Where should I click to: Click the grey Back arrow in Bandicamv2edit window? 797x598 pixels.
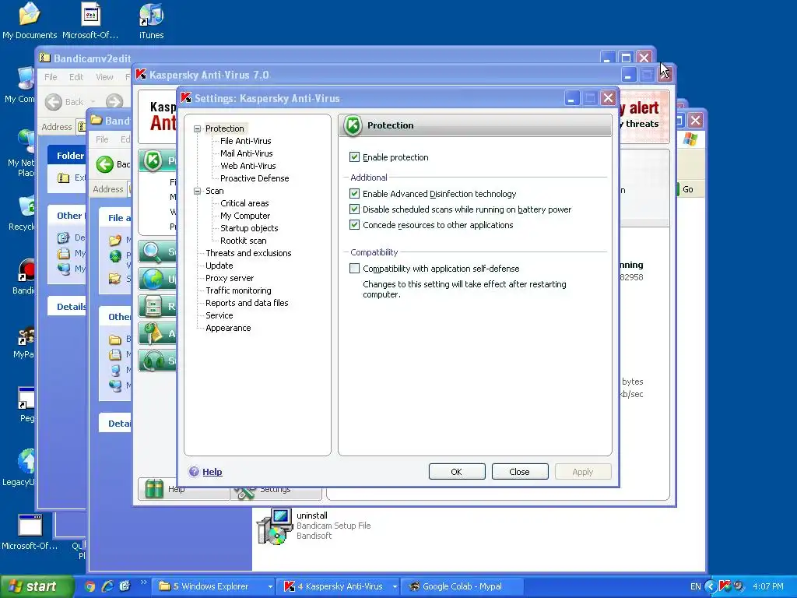point(54,102)
